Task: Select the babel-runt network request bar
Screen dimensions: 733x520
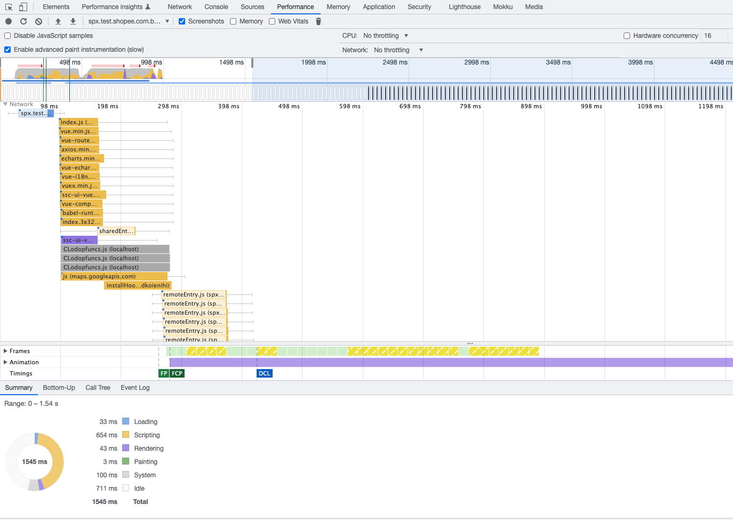Action: pyautogui.click(x=81, y=213)
